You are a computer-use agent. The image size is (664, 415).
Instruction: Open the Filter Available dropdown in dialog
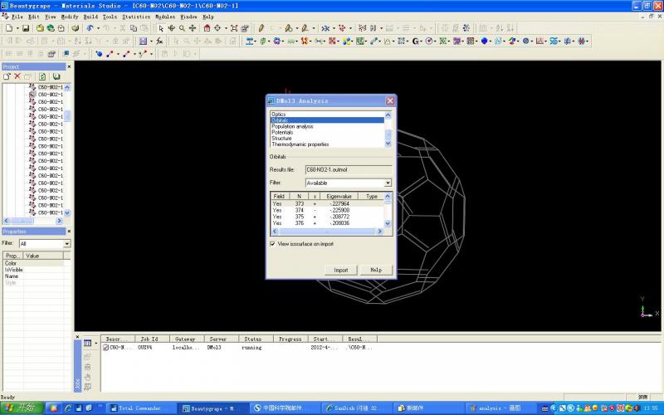387,183
